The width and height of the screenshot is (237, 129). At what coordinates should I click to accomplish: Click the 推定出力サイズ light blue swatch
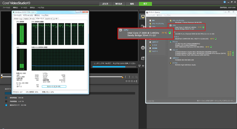[x=6, y=105]
